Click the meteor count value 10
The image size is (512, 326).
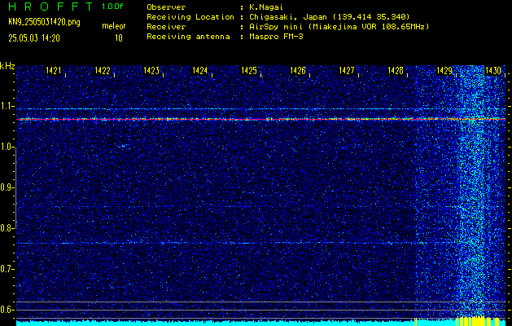pos(119,38)
